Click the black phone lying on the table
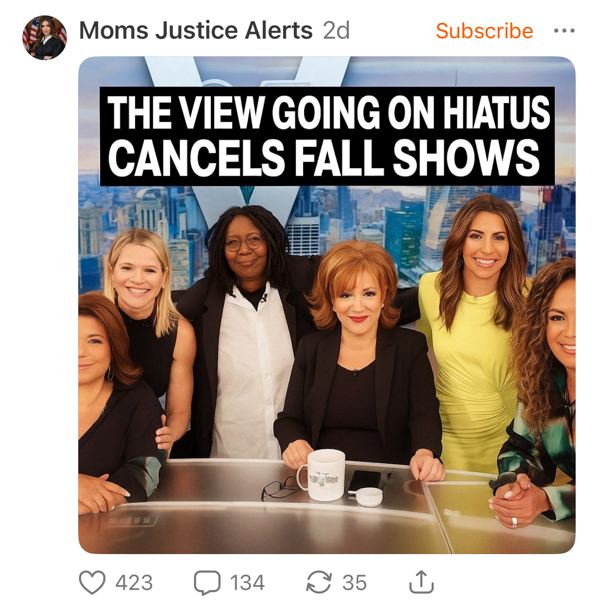The image size is (598, 610). coord(365,480)
